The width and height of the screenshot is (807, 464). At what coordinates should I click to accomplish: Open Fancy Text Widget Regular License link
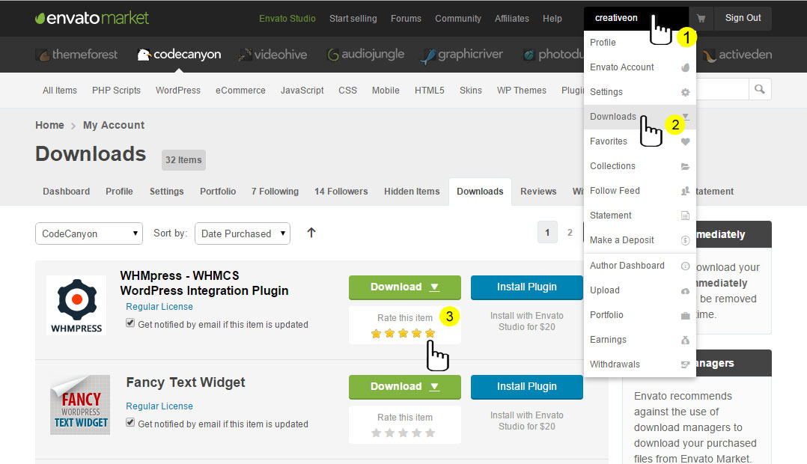coord(159,406)
